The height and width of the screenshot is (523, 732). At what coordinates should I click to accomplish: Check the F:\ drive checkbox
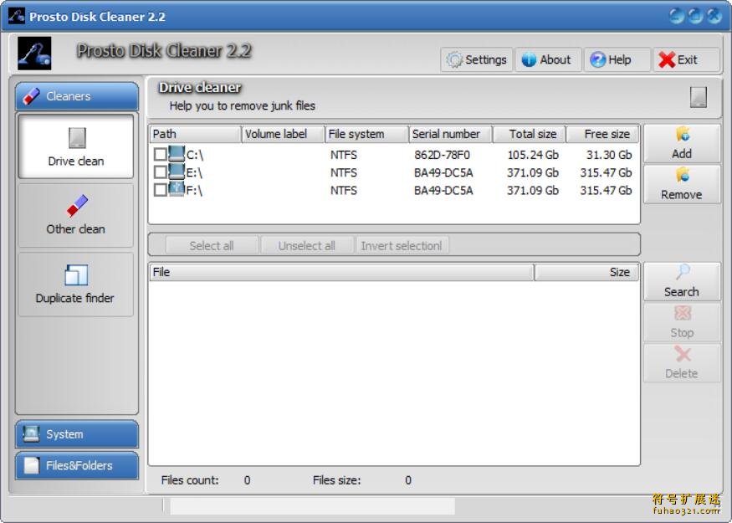160,190
